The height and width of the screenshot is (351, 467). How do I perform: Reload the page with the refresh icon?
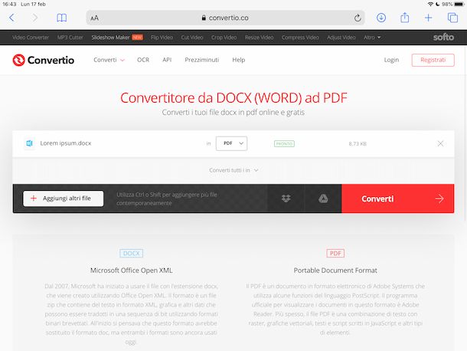pos(358,18)
